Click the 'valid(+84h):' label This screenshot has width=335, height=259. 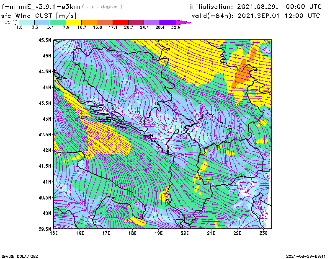click(213, 16)
